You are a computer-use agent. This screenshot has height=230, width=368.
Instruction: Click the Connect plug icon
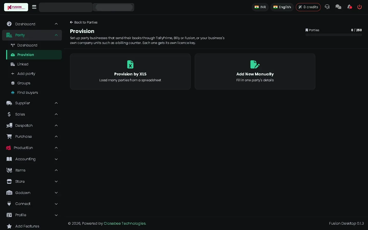(9, 204)
